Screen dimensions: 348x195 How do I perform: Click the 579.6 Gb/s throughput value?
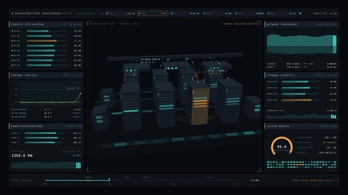tap(293, 67)
